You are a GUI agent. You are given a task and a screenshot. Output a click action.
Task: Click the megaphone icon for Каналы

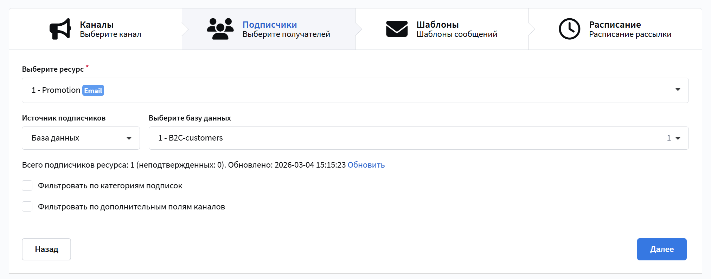point(60,29)
